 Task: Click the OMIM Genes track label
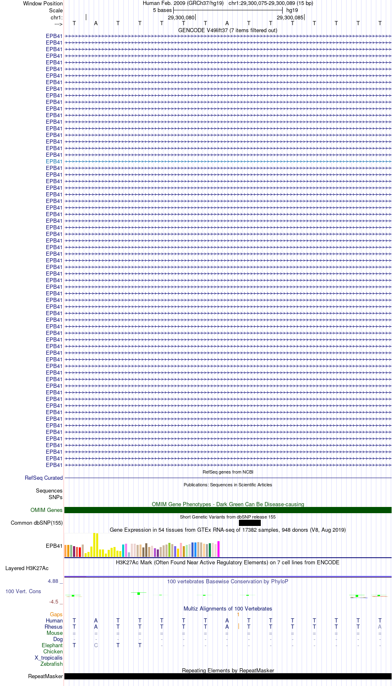[47, 510]
